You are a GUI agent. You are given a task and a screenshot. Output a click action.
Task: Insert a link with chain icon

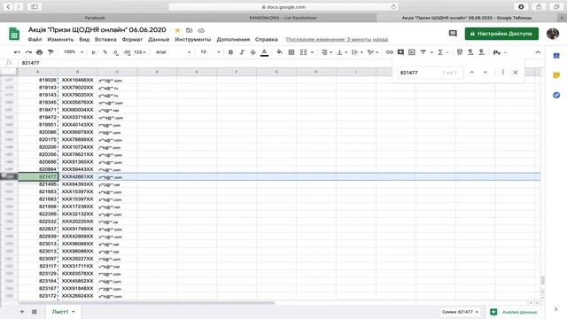coord(390,52)
